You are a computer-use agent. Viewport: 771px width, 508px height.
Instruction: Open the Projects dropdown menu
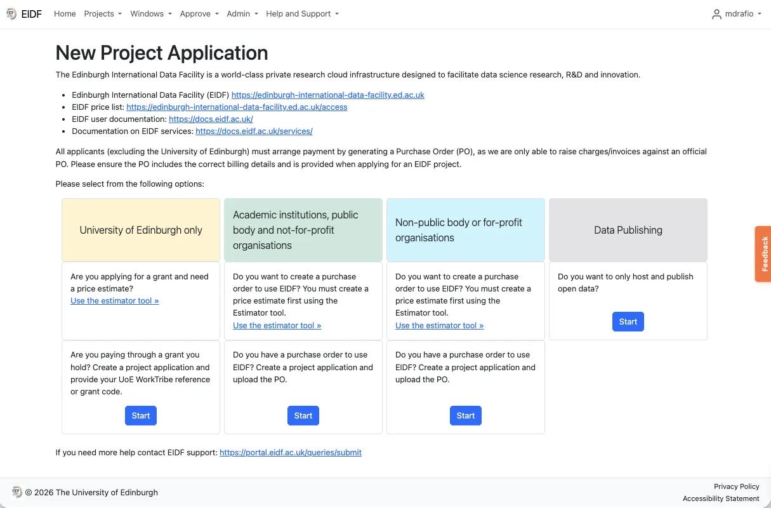click(x=103, y=14)
